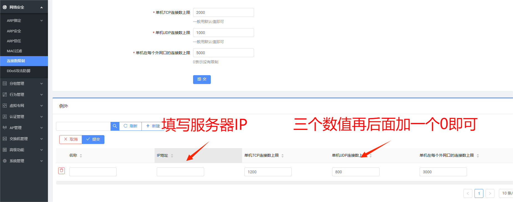
Task: Click the IP地址 input field in row
Action: (180, 172)
